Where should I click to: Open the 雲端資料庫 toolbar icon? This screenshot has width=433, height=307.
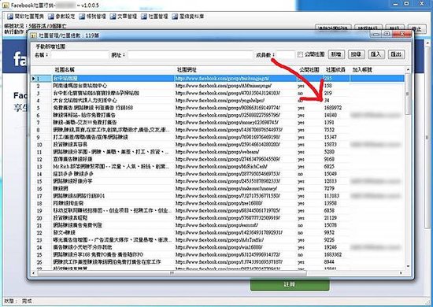pos(188,17)
